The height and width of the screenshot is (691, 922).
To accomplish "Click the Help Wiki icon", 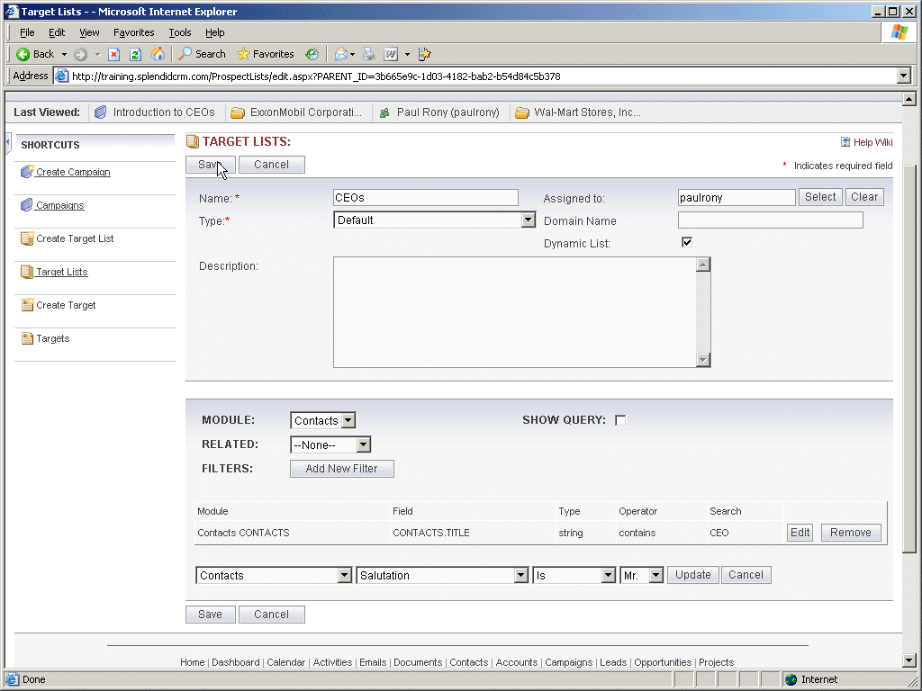I will click(845, 142).
